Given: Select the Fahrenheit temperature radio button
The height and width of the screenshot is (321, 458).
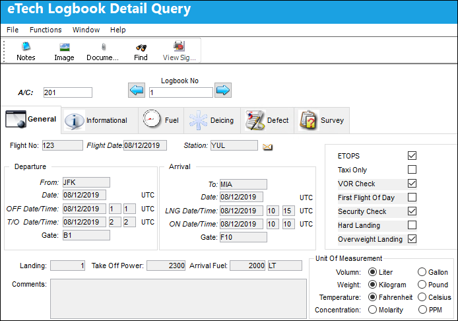Looking at the screenshot, I should click(372, 297).
